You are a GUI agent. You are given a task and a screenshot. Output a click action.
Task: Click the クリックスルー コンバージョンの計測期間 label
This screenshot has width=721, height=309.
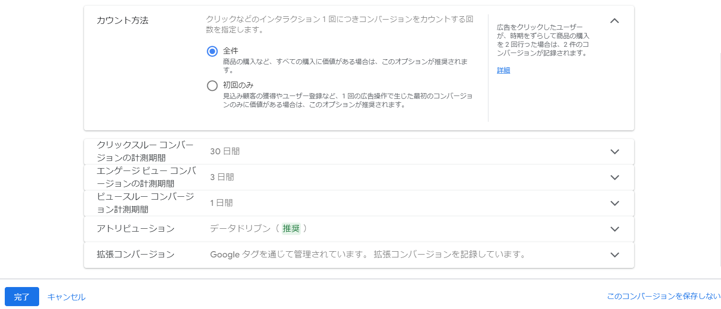pyautogui.click(x=145, y=151)
